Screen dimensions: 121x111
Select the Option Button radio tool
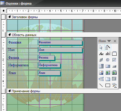(108, 60)
